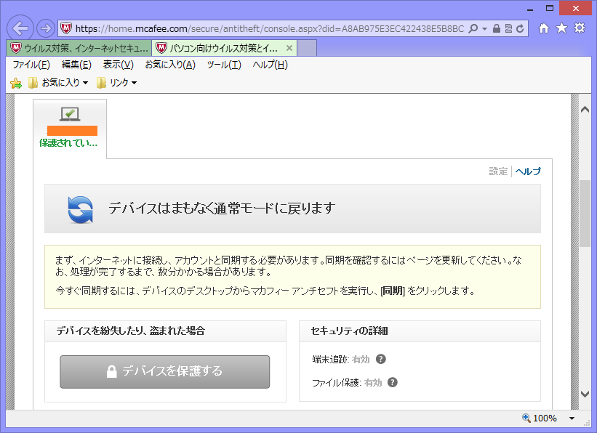Close the パソコン向けウイルス対策 tab
The width and height of the screenshot is (597, 433).
coord(289,48)
